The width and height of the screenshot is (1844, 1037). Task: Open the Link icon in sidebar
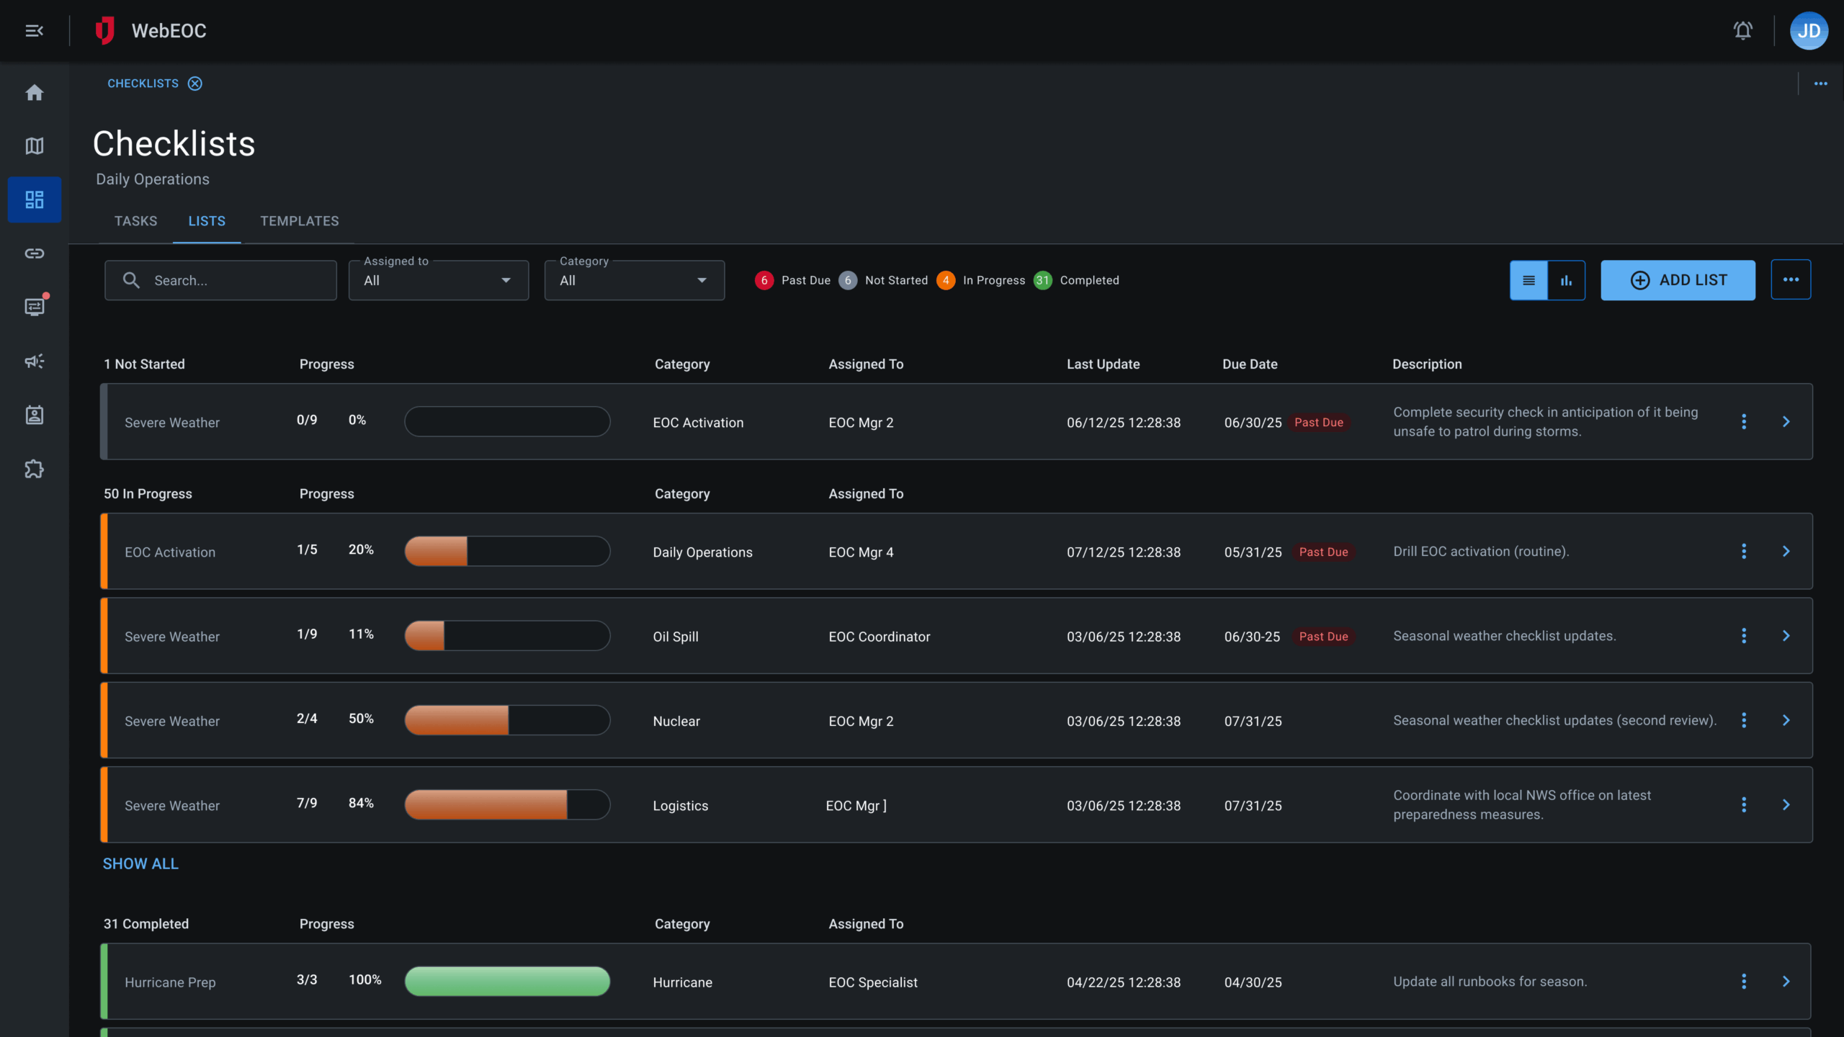[34, 253]
